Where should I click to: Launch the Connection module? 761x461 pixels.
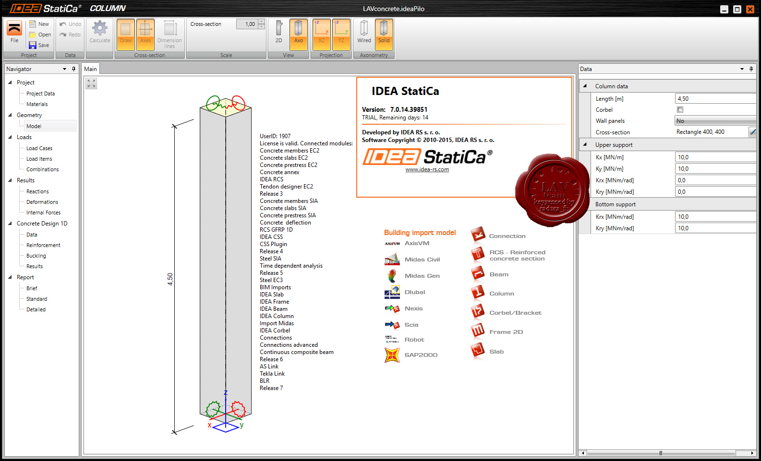point(498,236)
